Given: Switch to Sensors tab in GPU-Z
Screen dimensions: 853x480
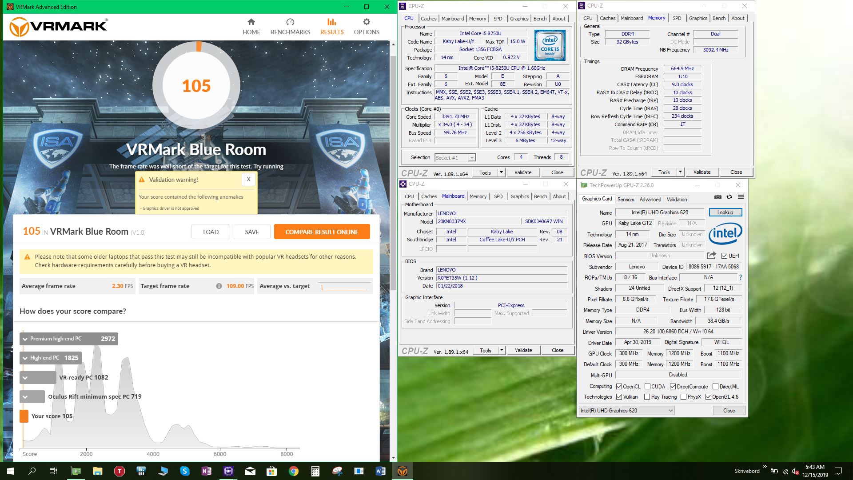Looking at the screenshot, I should click(626, 200).
